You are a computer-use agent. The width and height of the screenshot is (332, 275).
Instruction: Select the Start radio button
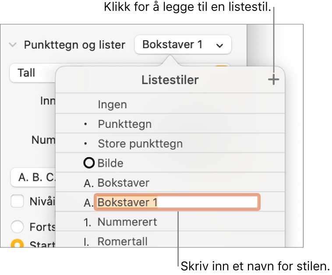pyautogui.click(x=17, y=243)
